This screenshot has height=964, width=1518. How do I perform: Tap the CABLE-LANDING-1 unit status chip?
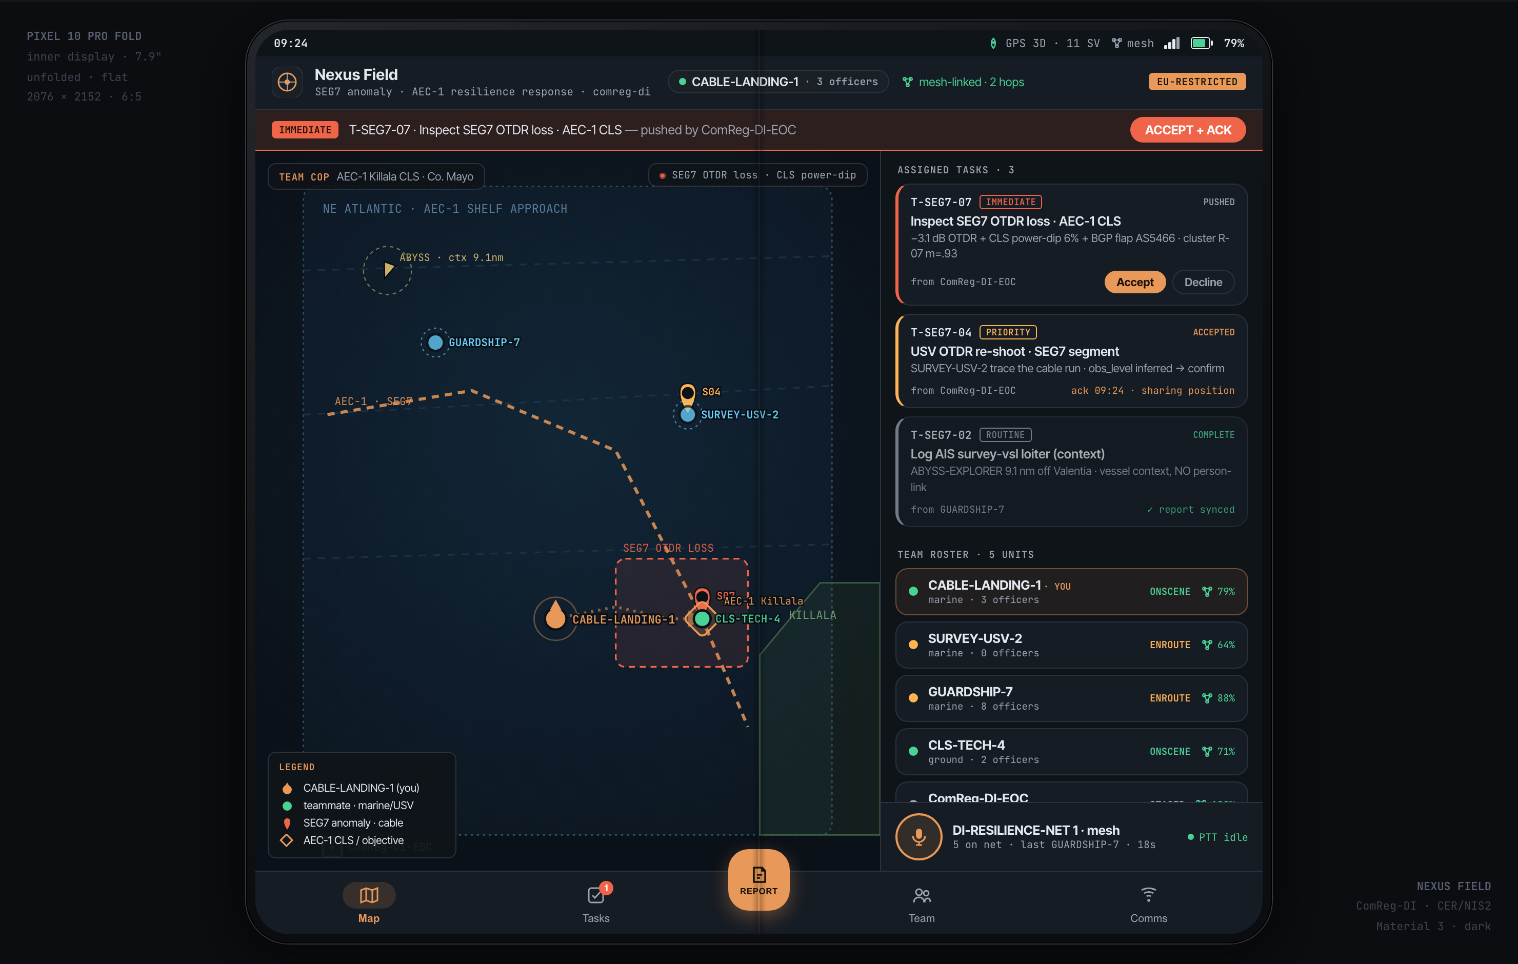(x=778, y=82)
